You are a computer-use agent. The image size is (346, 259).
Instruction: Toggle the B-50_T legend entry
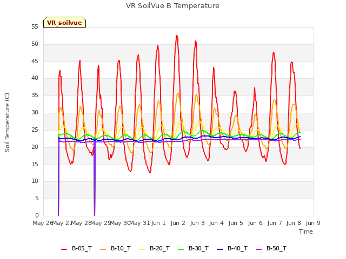click(x=271, y=248)
